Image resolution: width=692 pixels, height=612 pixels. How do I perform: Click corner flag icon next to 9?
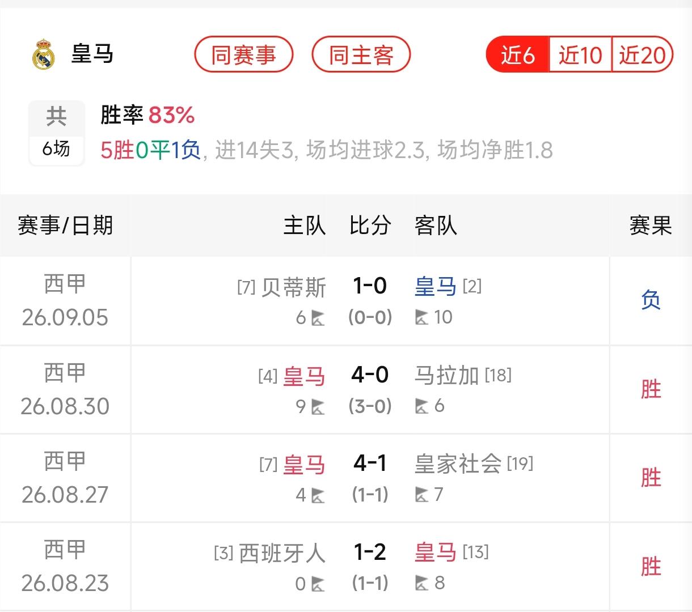[318, 407]
